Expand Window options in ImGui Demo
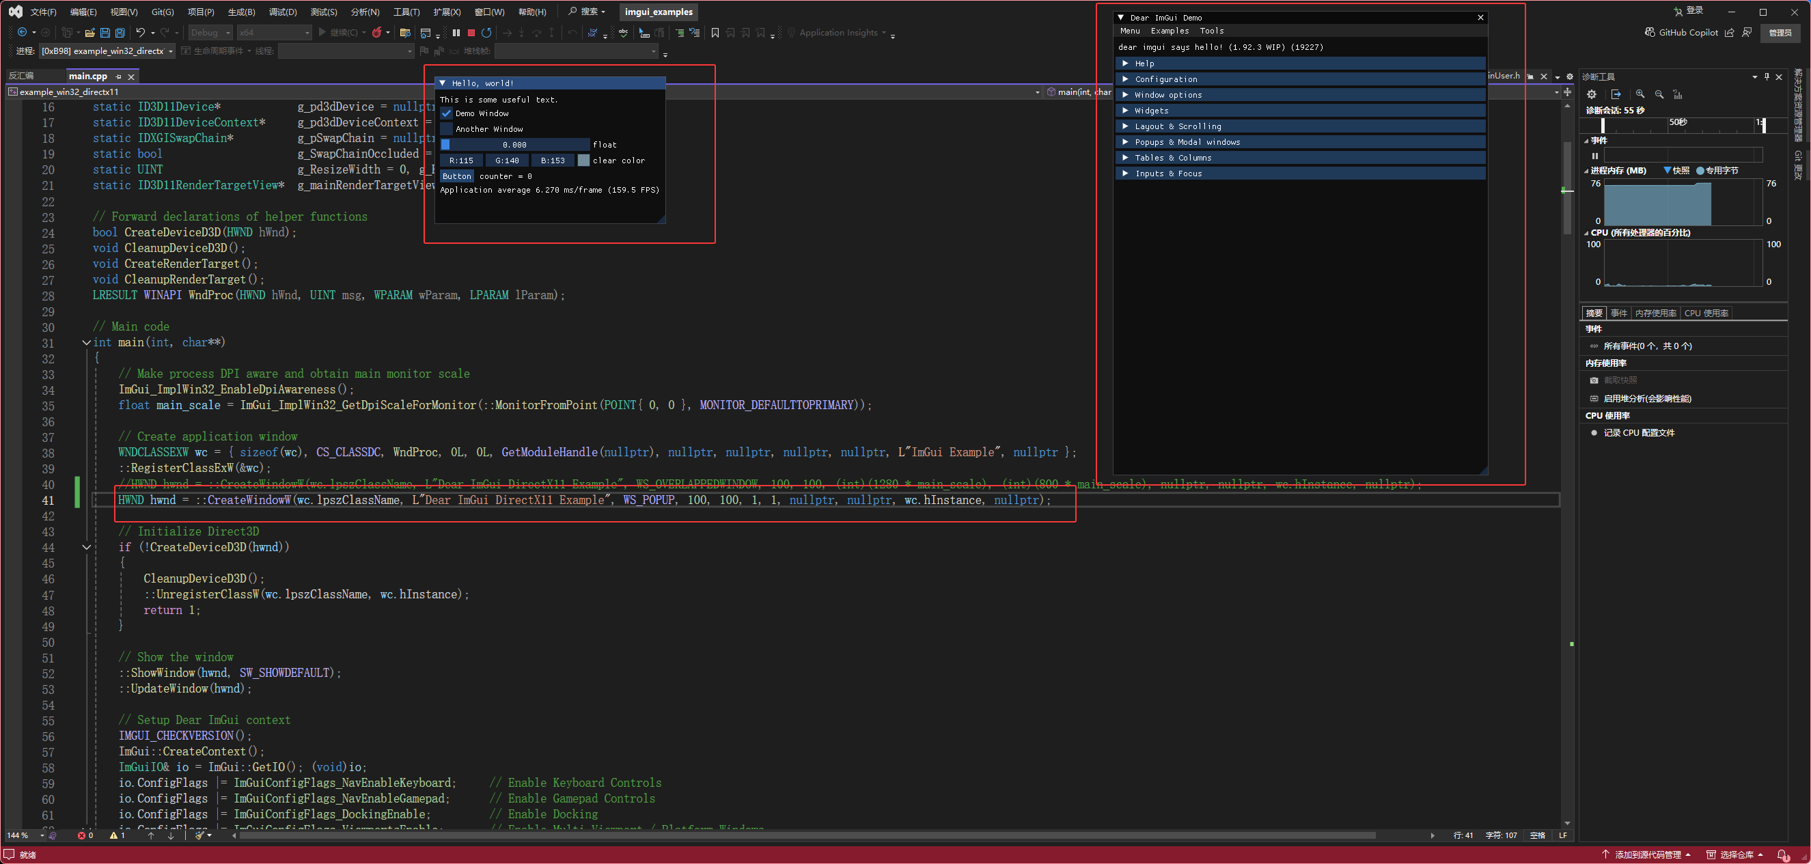This screenshot has width=1811, height=864. click(1300, 95)
